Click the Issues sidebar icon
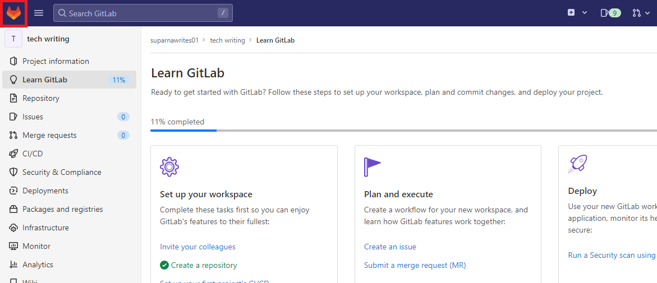 coord(13,117)
